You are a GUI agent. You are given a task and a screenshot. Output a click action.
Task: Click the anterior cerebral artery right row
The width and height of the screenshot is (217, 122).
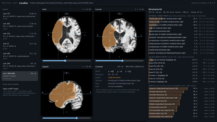[181, 28]
